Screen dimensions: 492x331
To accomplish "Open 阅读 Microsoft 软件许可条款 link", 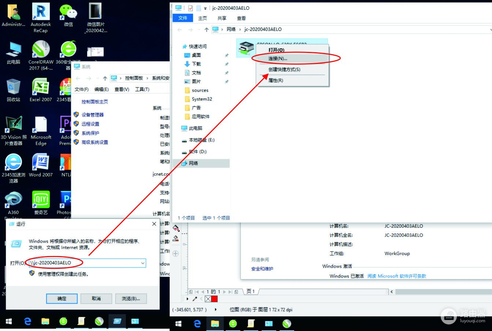I will [x=397, y=276].
